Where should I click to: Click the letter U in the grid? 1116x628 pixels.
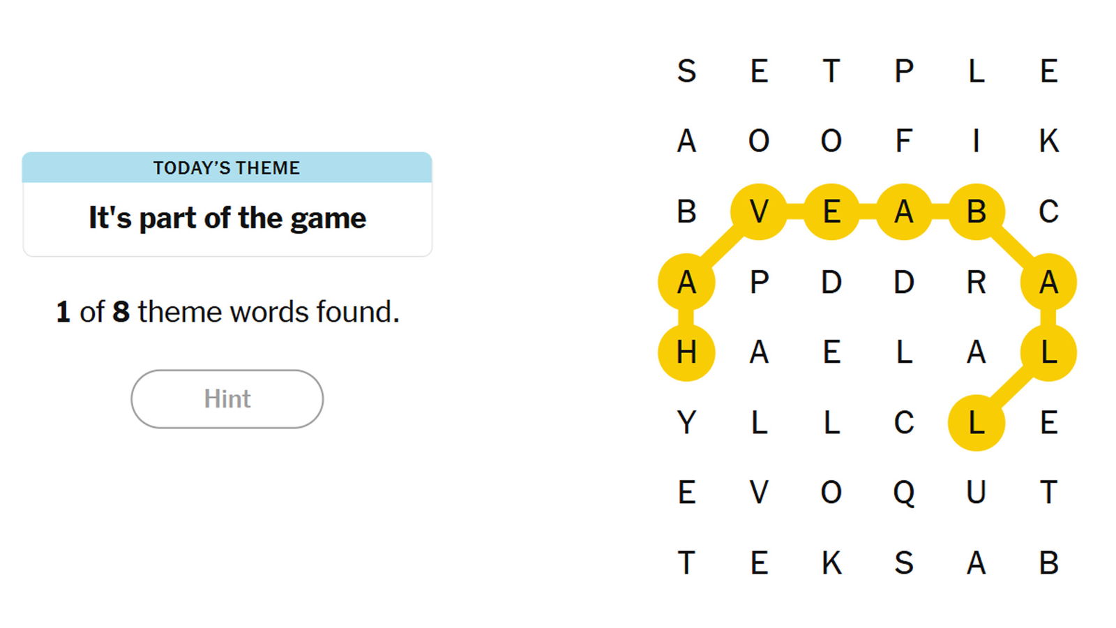(976, 493)
